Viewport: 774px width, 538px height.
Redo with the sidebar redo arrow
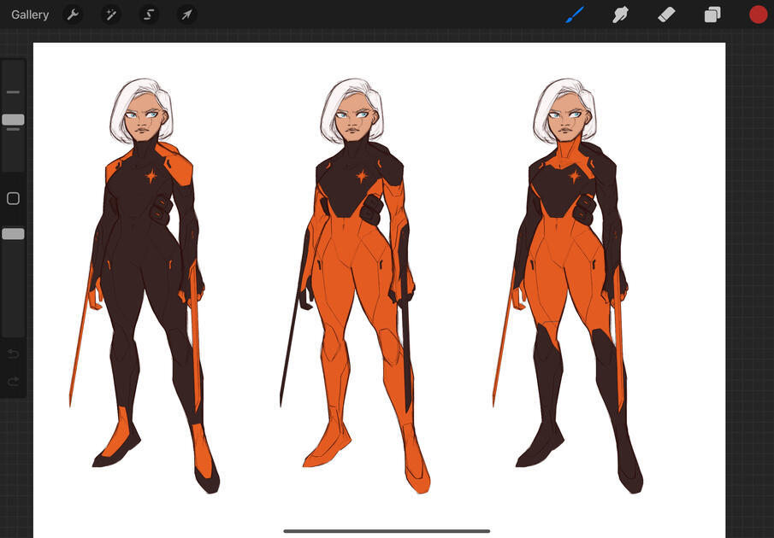(x=13, y=381)
